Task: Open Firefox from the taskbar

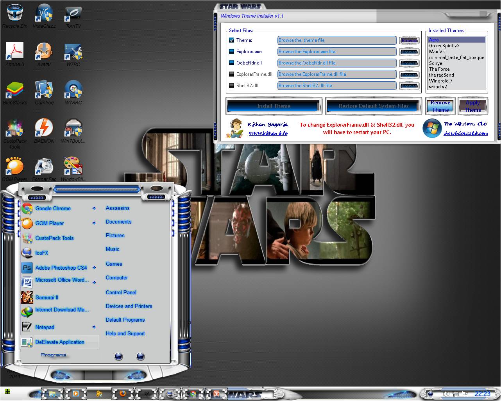Action: click(x=122, y=394)
